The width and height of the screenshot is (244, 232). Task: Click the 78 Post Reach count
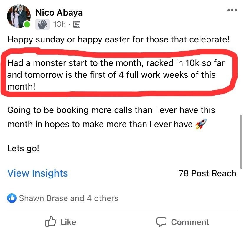pos(207,173)
